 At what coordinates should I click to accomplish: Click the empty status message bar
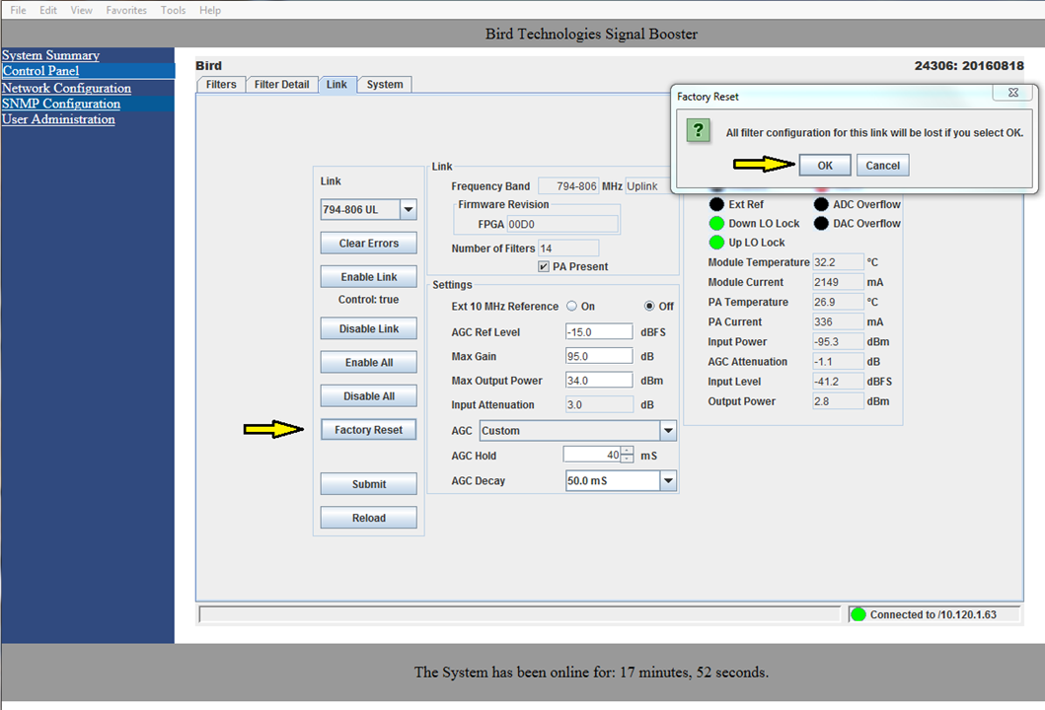coord(520,614)
